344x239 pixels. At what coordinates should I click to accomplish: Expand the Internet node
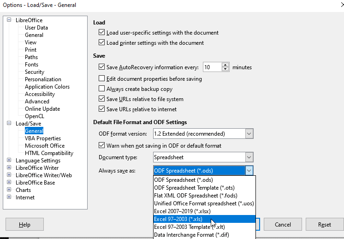(x=9, y=197)
